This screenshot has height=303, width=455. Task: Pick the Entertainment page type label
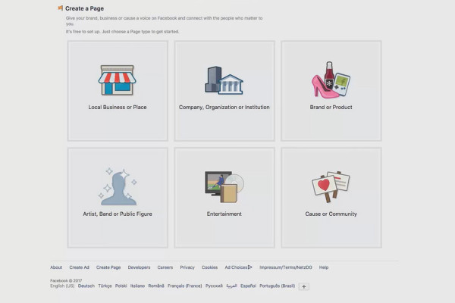(x=224, y=214)
